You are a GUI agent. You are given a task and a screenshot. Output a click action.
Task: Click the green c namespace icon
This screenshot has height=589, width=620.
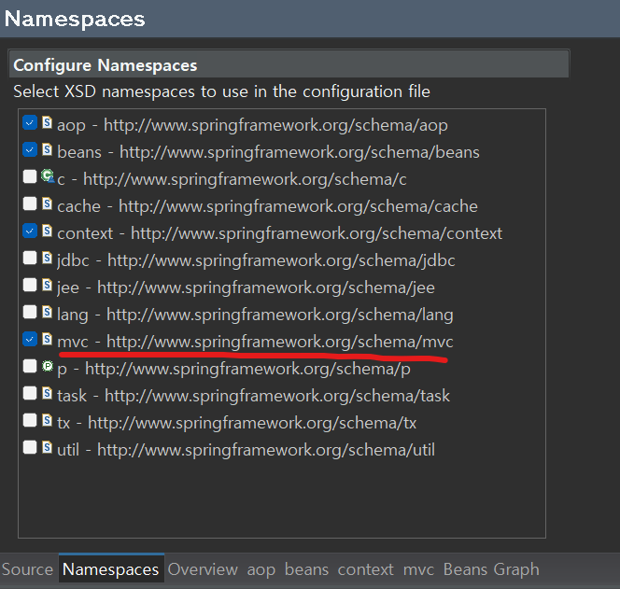pyautogui.click(x=48, y=175)
